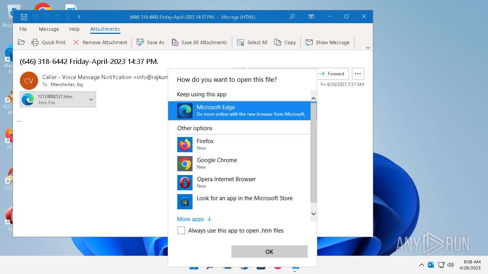Open network status tray icon
Viewport: 488px width, 274px height.
(x=441, y=265)
